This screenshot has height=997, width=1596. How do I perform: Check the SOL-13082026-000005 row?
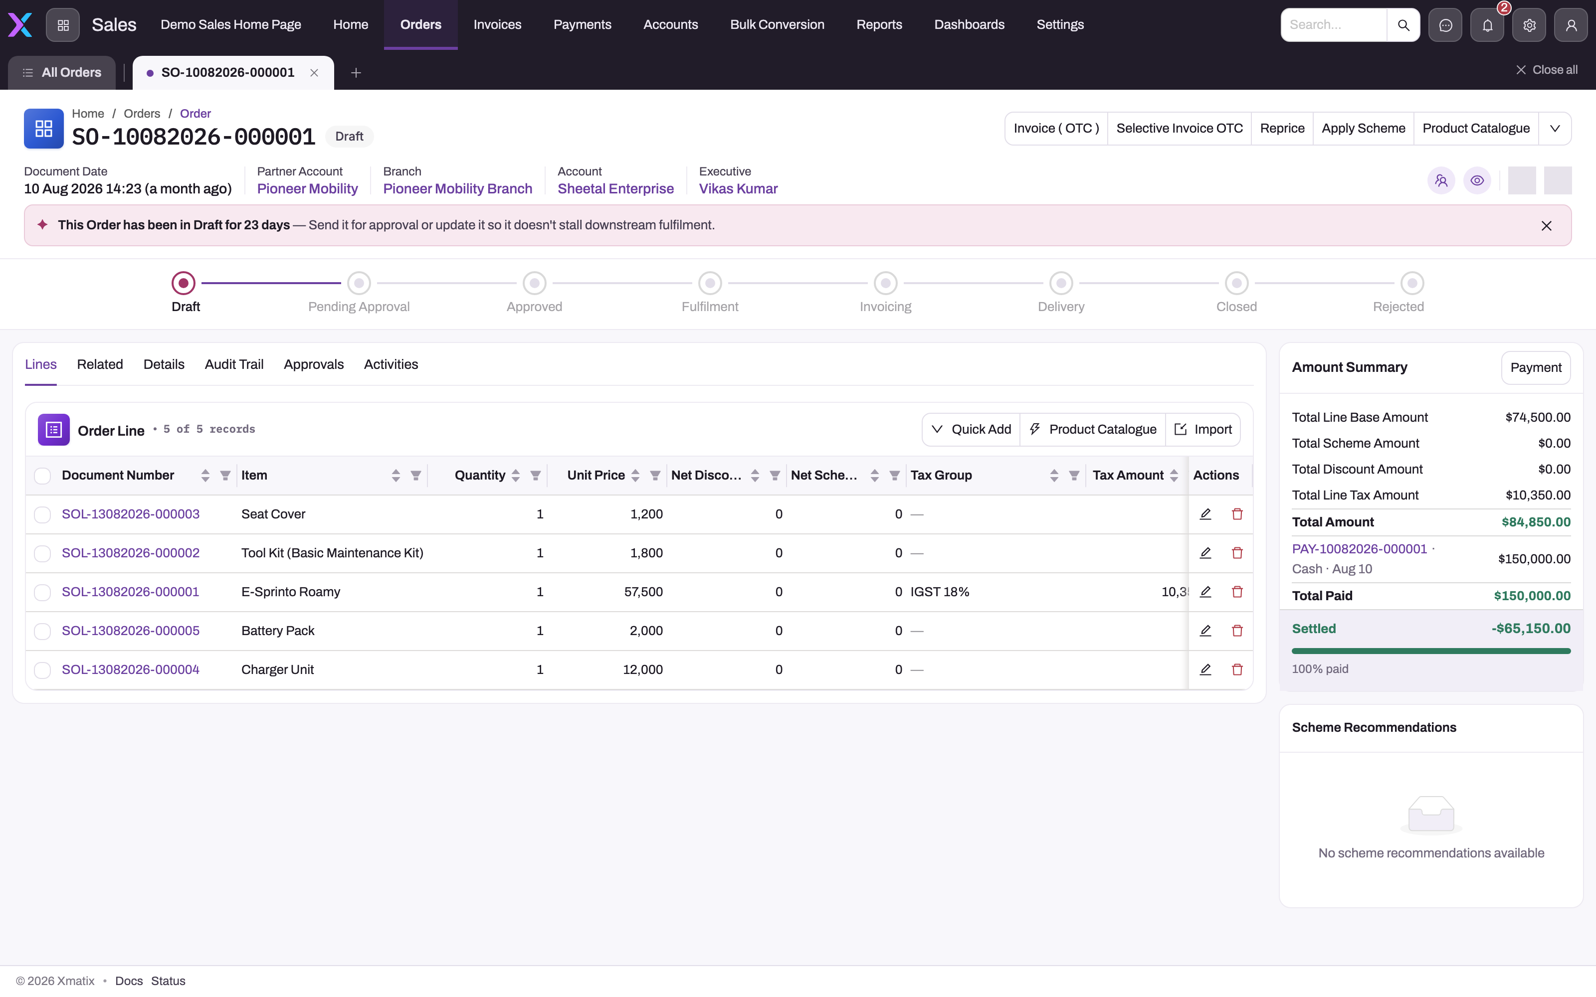coord(42,632)
